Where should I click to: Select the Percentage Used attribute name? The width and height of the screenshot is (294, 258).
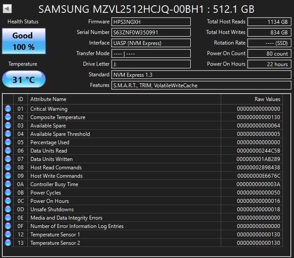(50, 142)
